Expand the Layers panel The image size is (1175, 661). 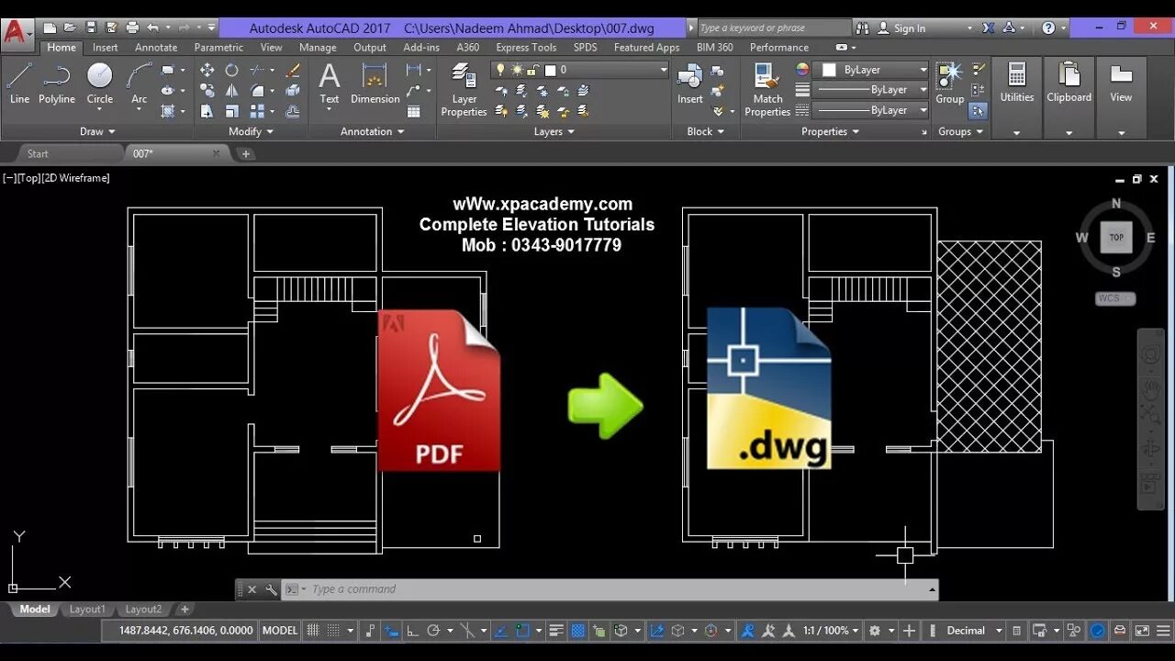554,131
